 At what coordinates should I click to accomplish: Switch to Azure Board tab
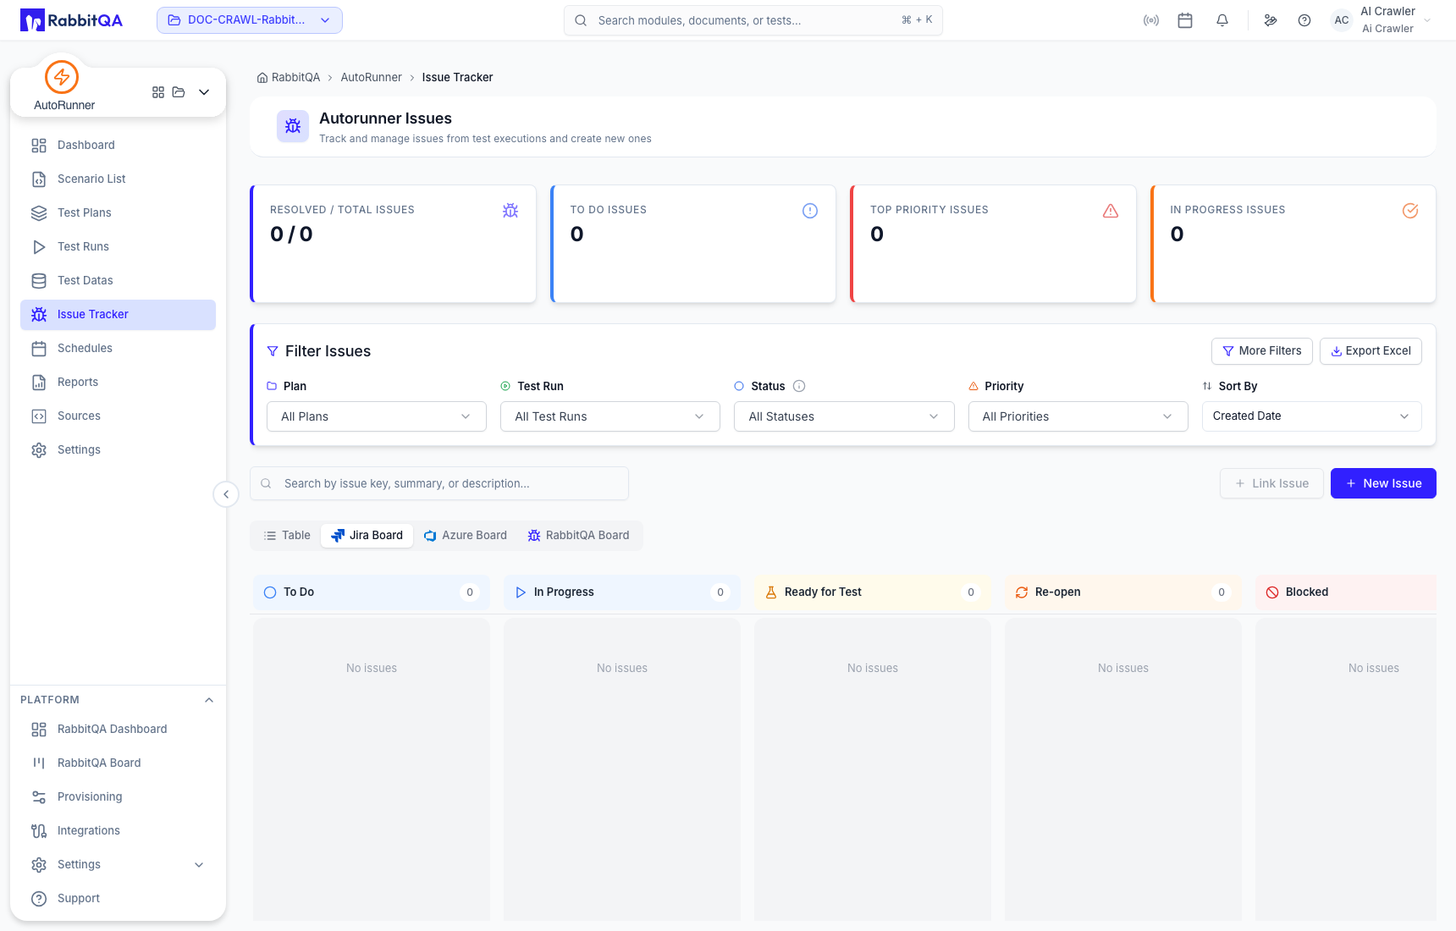coord(466,536)
